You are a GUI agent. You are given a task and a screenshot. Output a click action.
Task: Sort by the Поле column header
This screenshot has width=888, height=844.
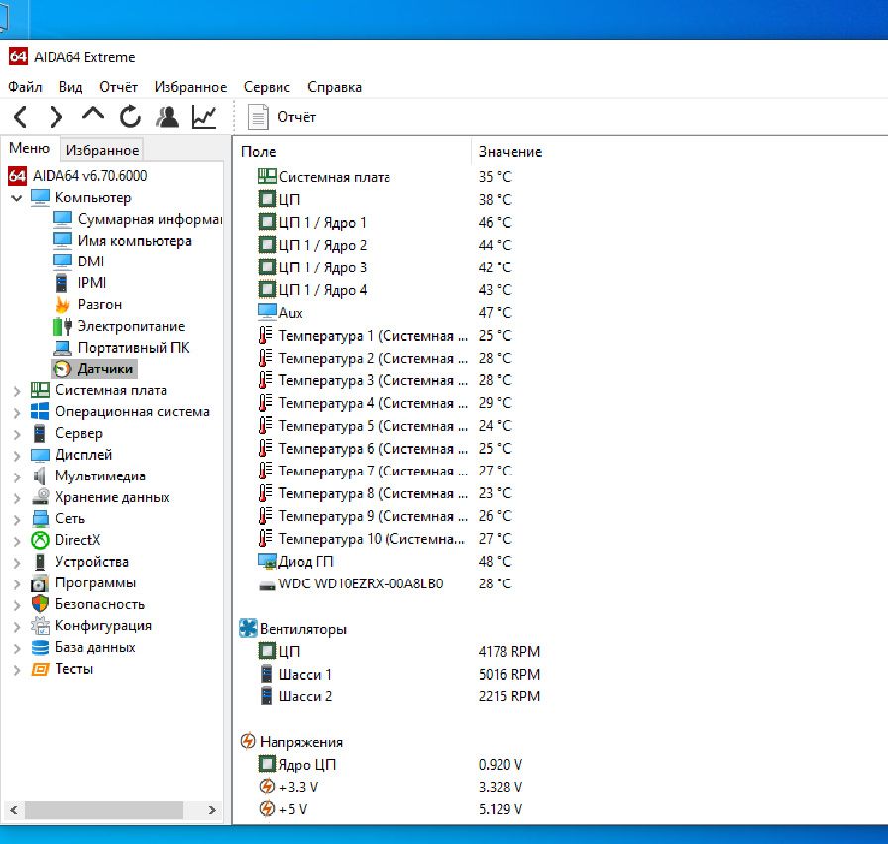pyautogui.click(x=259, y=152)
